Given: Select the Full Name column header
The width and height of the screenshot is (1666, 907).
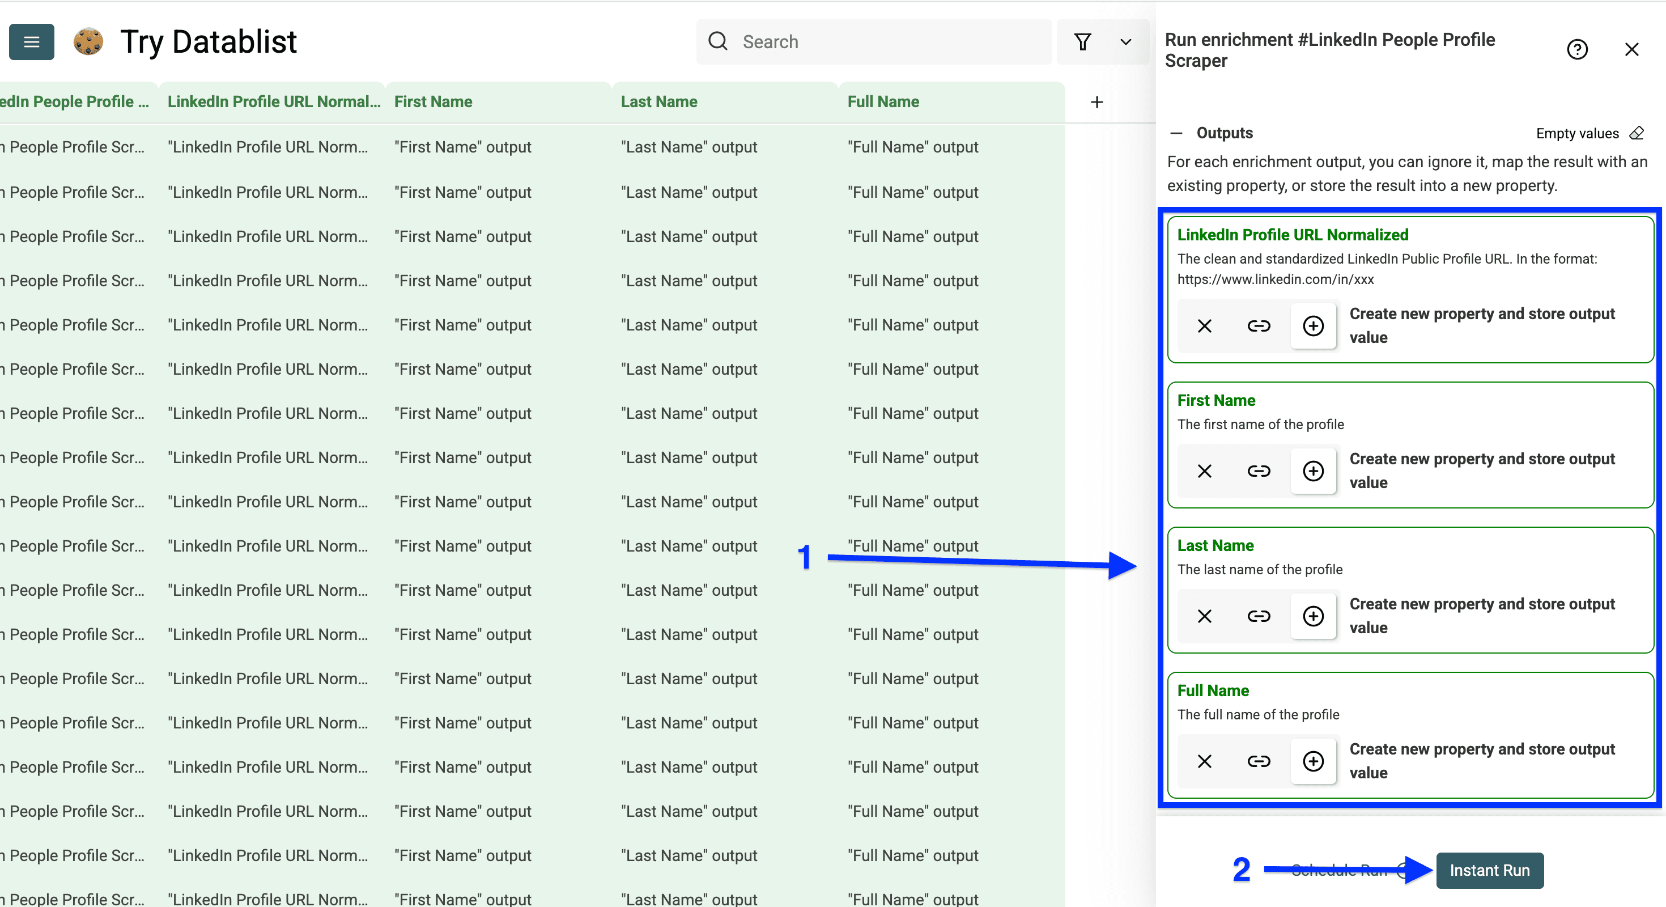Looking at the screenshot, I should point(883,101).
